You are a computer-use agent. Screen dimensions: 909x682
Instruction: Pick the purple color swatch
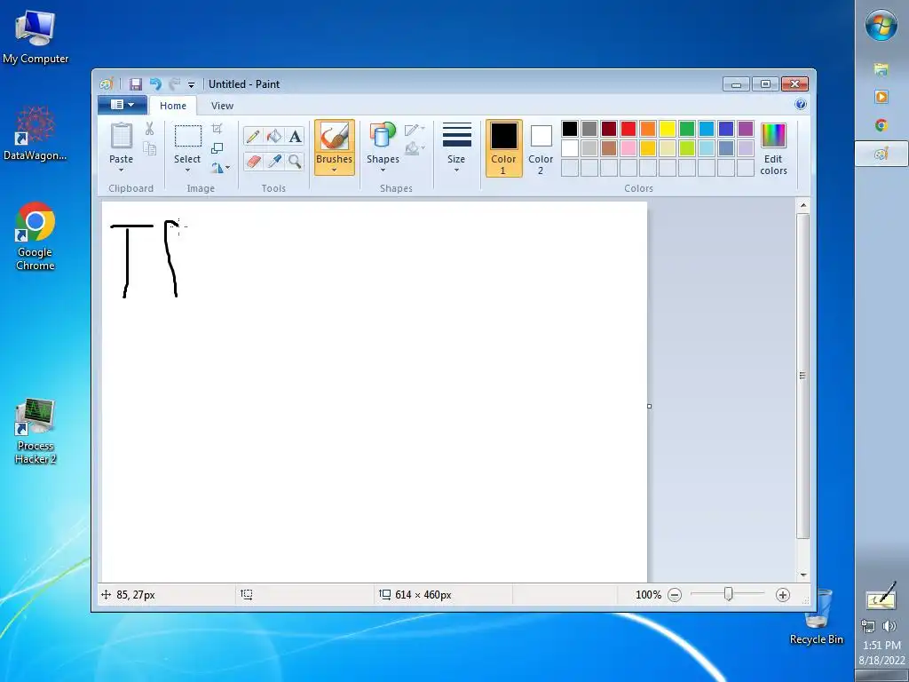click(x=746, y=129)
